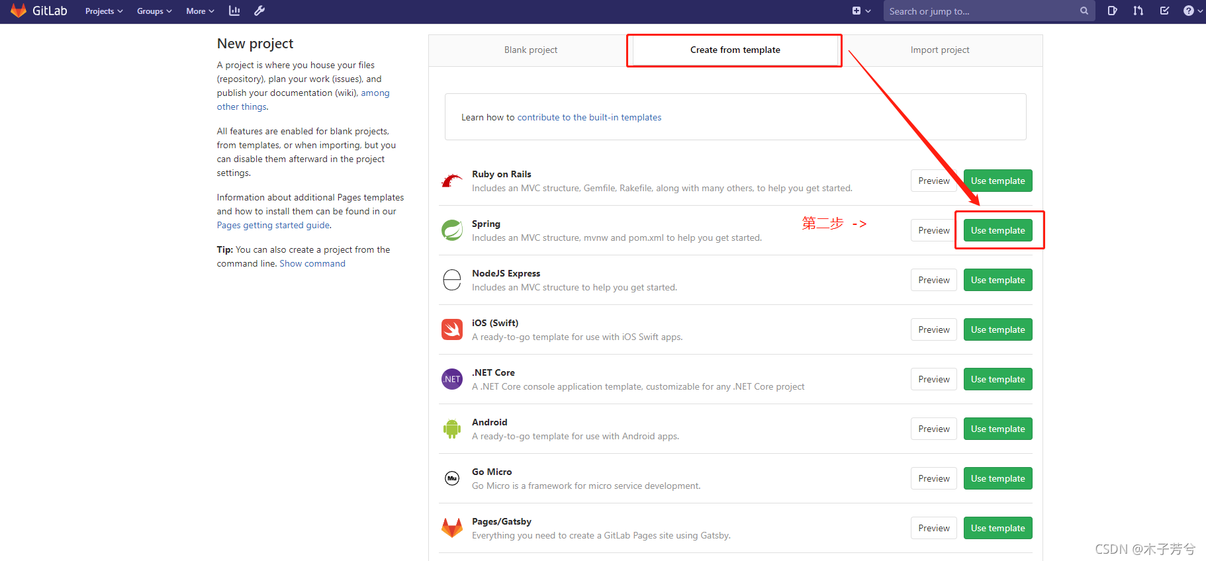Image resolution: width=1206 pixels, height=561 pixels.
Task: Switch to Create from template tab
Action: 735,50
